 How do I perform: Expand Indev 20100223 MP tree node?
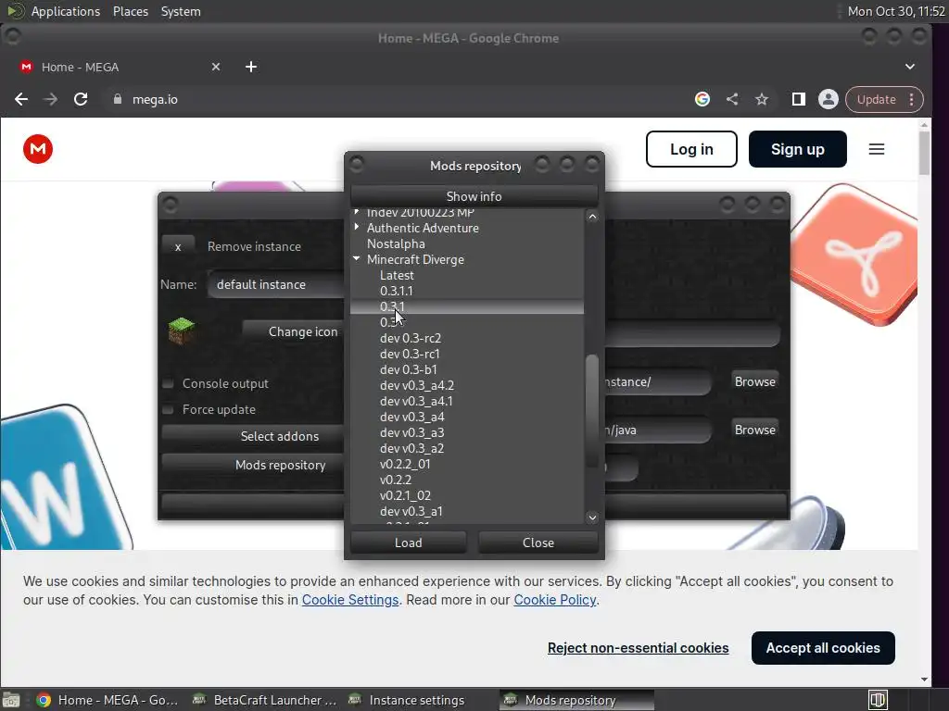357,212
